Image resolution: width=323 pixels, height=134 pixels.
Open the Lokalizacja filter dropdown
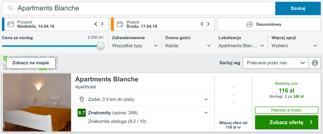click(241, 46)
